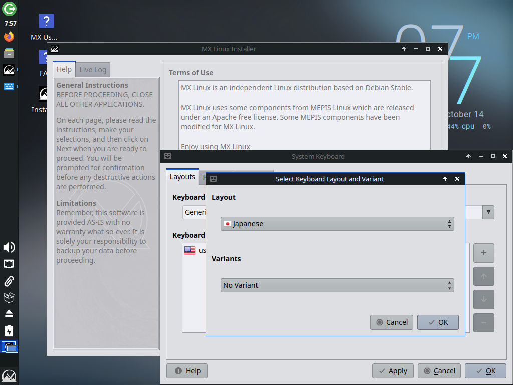Select the Help tab in MX Linux Installer

64,69
